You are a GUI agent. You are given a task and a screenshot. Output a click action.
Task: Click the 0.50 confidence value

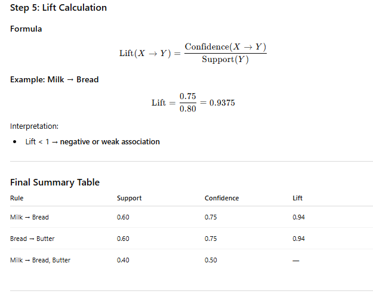[211, 260]
